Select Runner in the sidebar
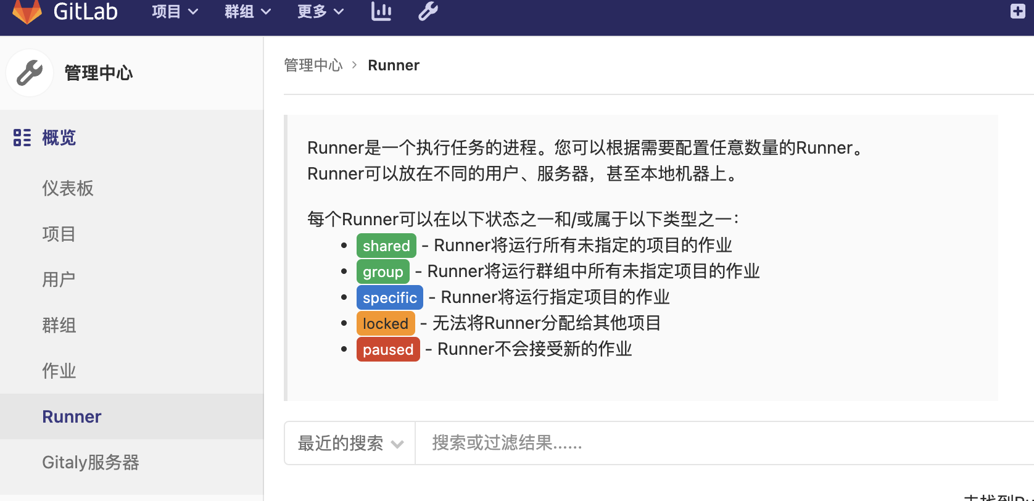 point(131,416)
